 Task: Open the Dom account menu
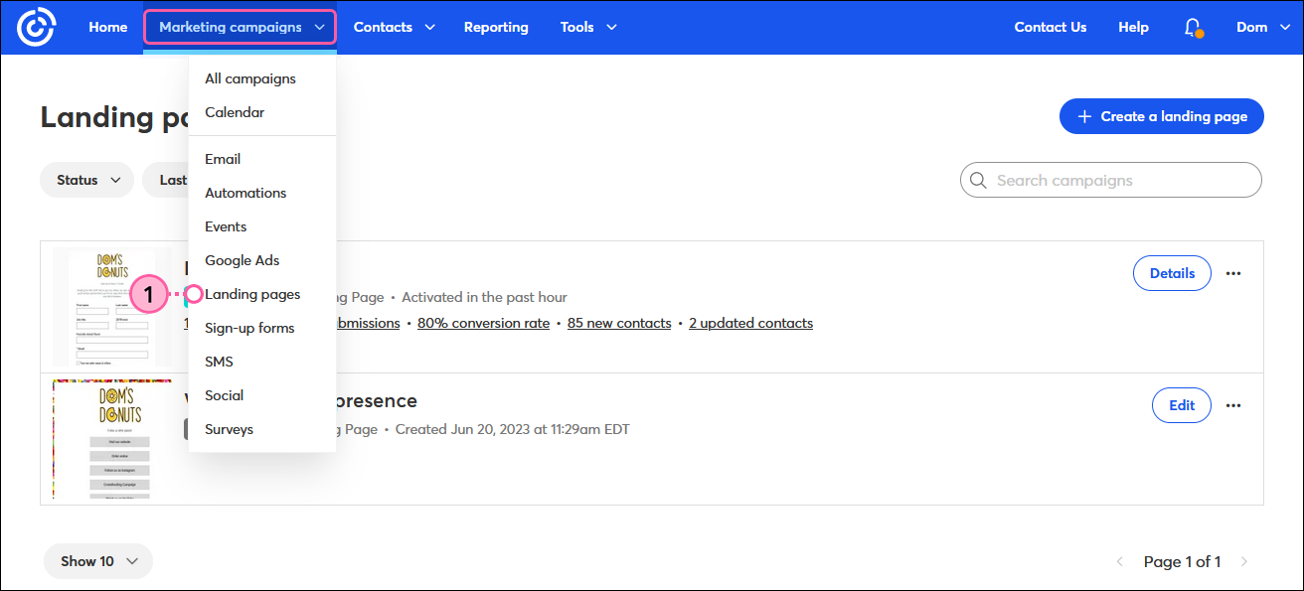(x=1262, y=27)
